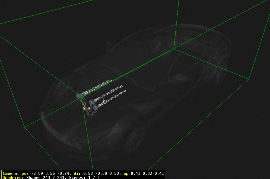
Task: Pick the blue pulley on the middle camshaft
Action: tap(91, 102)
